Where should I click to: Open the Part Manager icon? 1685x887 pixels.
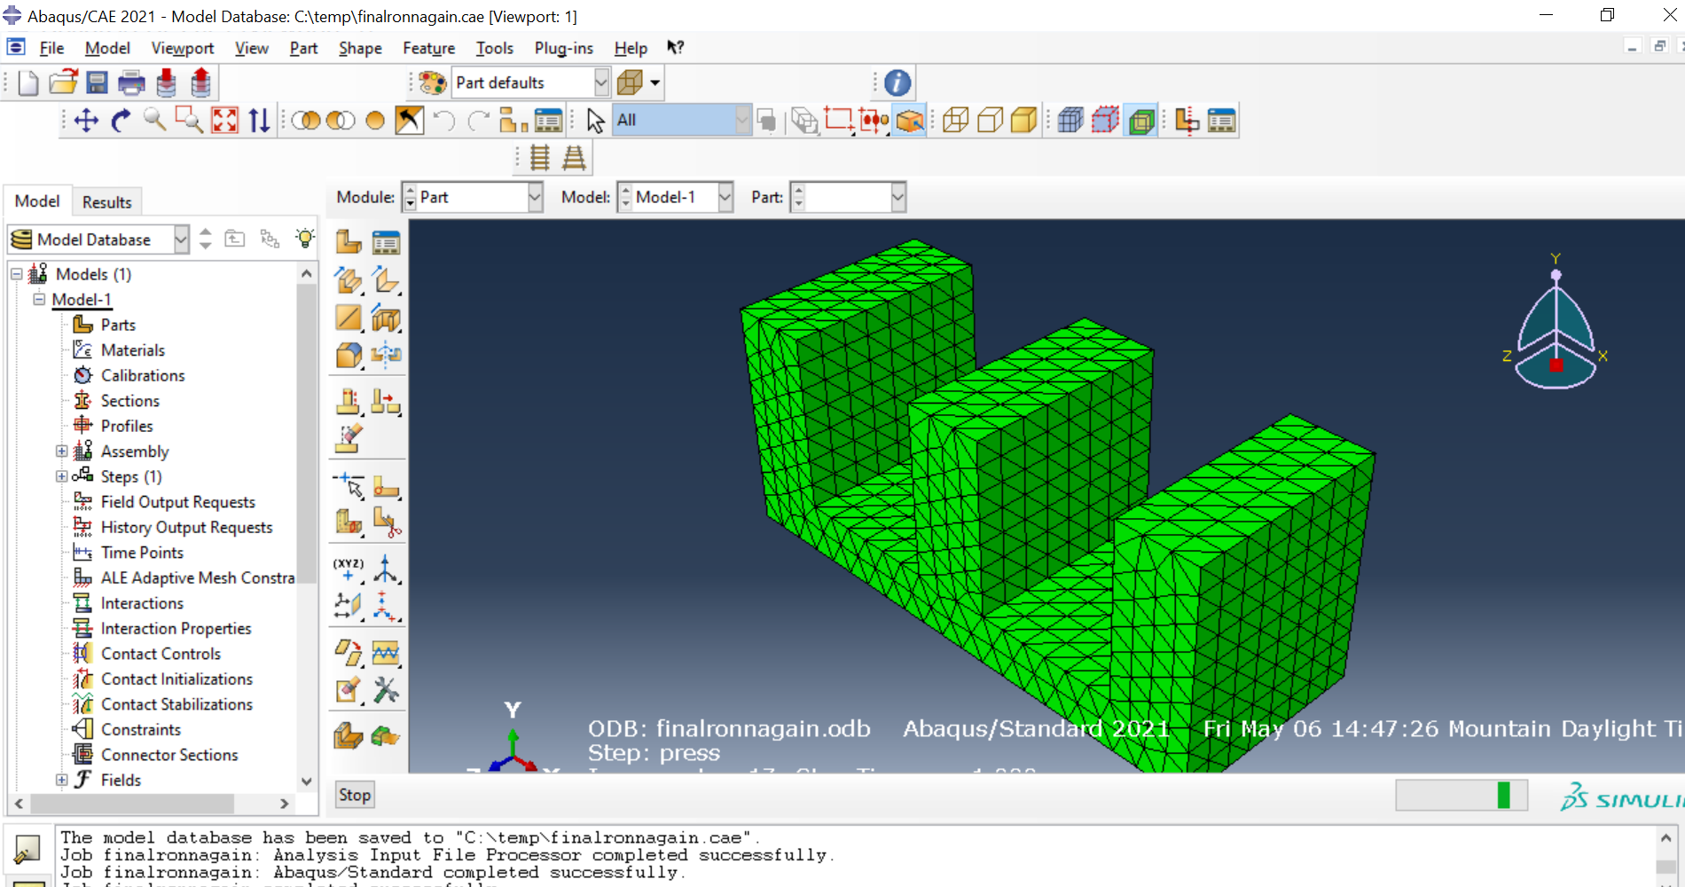(x=386, y=242)
